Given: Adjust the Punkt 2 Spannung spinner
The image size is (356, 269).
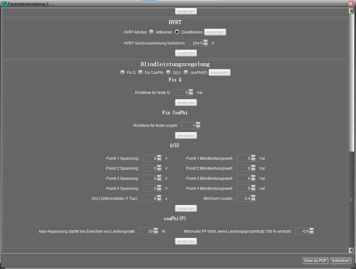Looking at the screenshot, I should 159,168.
